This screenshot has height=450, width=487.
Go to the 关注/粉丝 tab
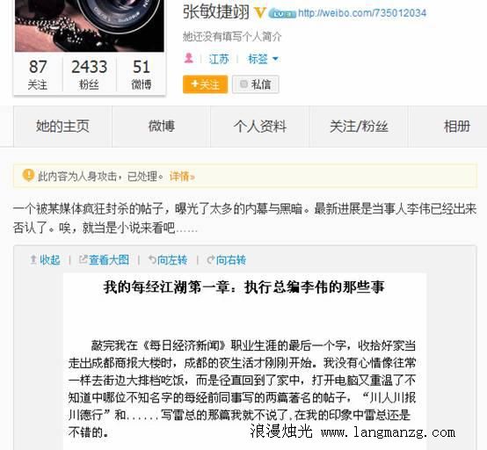(x=359, y=127)
